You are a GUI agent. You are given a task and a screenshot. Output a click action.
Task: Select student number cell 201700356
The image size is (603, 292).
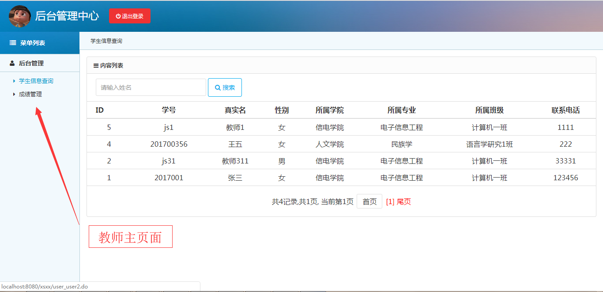[x=169, y=144]
